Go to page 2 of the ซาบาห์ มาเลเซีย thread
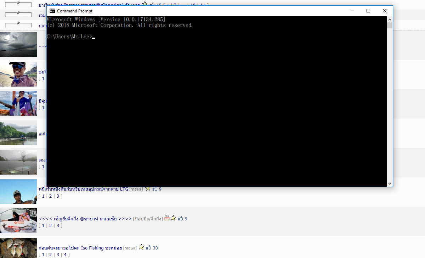The height and width of the screenshot is (258, 425). click(50, 225)
